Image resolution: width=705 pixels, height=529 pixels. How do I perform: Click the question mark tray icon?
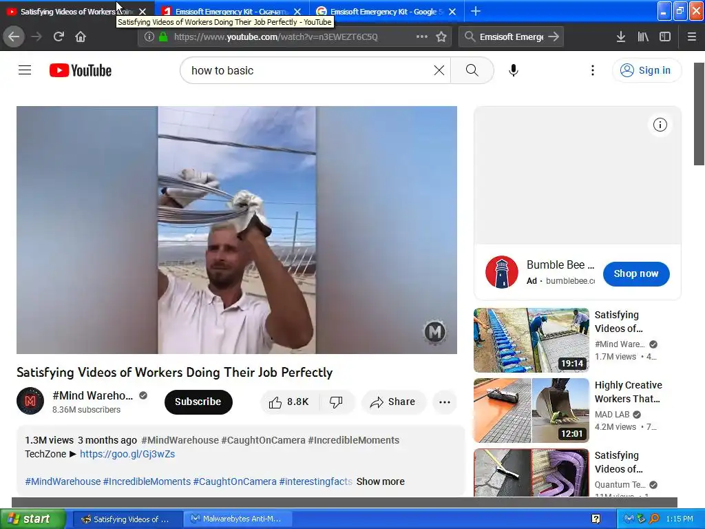(596, 519)
